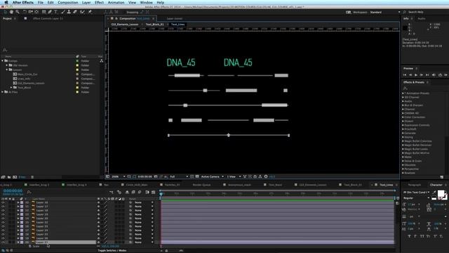The height and width of the screenshot is (253, 449).
Task: Select the Unified Camera tool
Action: click(x=31, y=12)
